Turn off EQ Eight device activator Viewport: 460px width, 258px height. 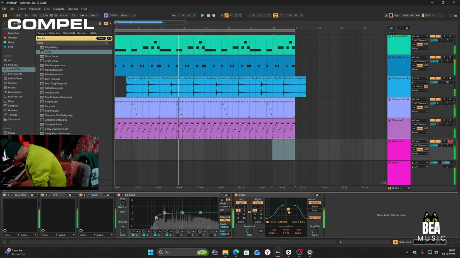119,195
